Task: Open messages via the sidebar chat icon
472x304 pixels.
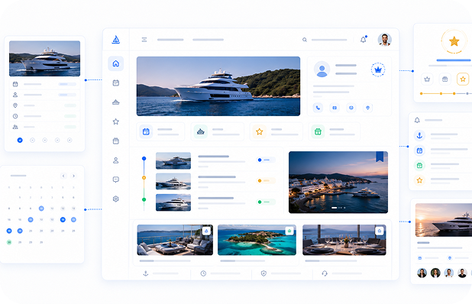Action: click(x=116, y=179)
